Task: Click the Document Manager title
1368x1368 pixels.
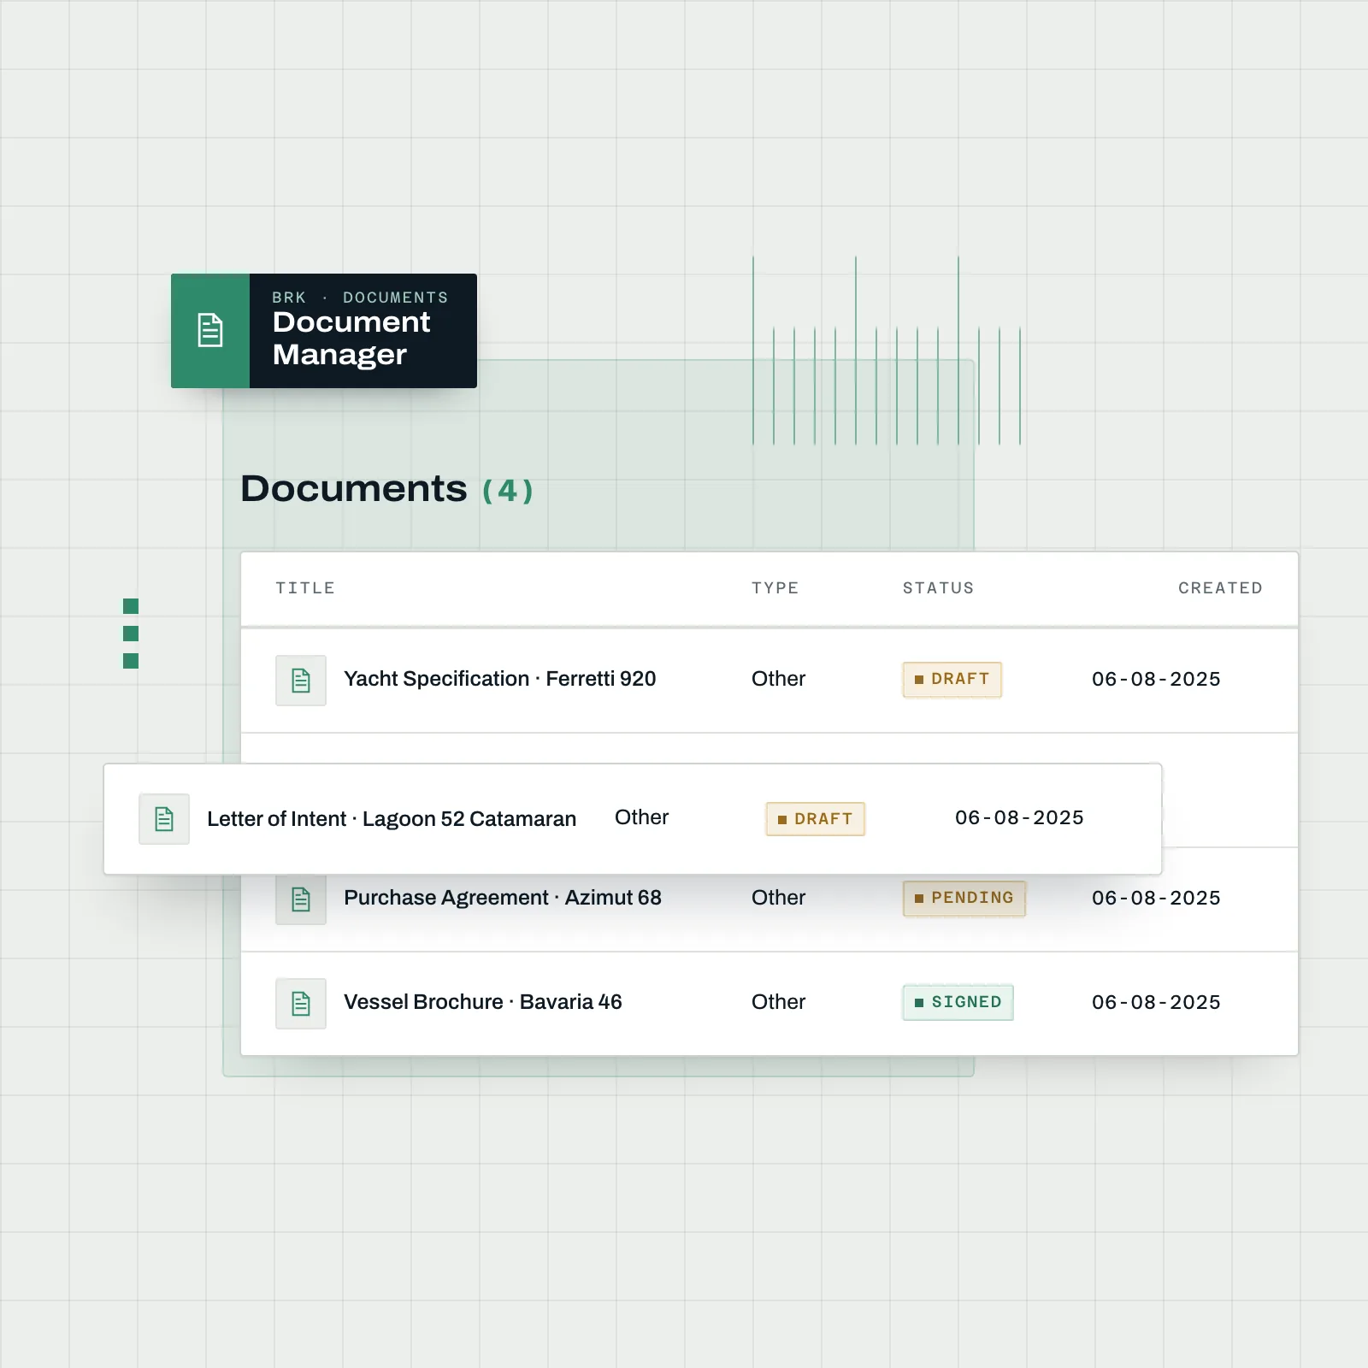Action: 351,339
